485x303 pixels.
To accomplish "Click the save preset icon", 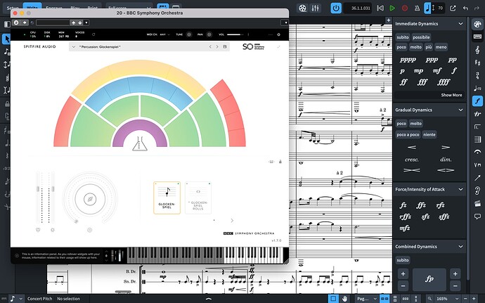I will click(x=224, y=46).
